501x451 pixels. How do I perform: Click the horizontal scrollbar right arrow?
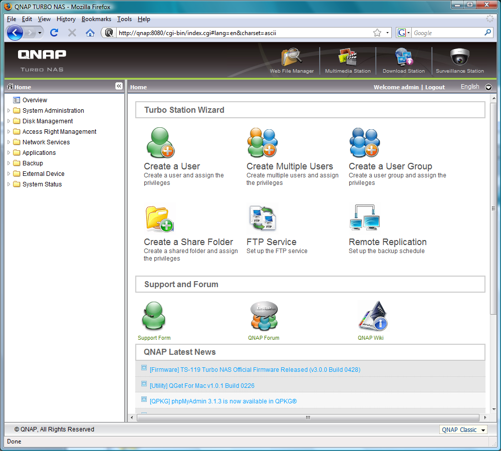pos(485,417)
